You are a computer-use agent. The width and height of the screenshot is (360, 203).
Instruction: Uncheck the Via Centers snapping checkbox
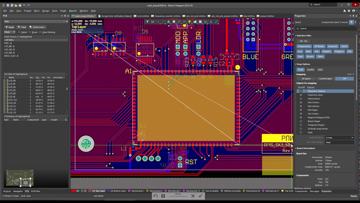(301, 114)
